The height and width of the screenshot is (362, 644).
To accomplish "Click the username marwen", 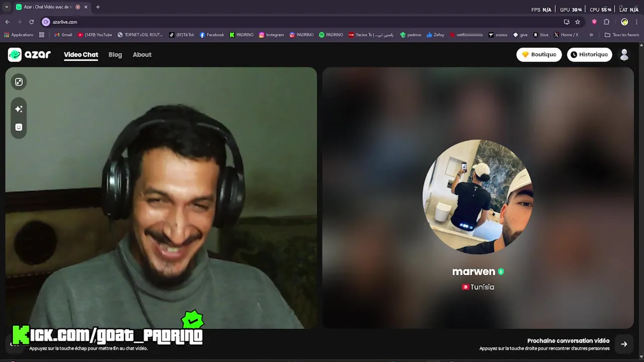I will (473, 271).
